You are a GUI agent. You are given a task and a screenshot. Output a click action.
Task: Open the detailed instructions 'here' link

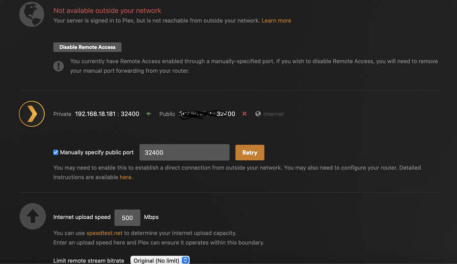pyautogui.click(x=125, y=177)
